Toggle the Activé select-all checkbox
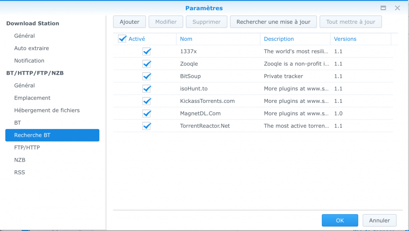This screenshot has width=409, height=231. [x=122, y=39]
